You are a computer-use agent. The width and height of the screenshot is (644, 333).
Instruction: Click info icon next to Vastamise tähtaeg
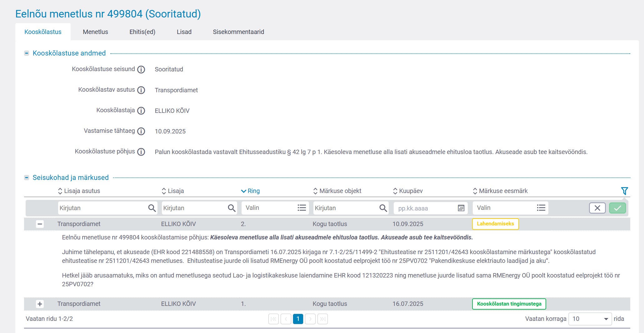tap(141, 131)
